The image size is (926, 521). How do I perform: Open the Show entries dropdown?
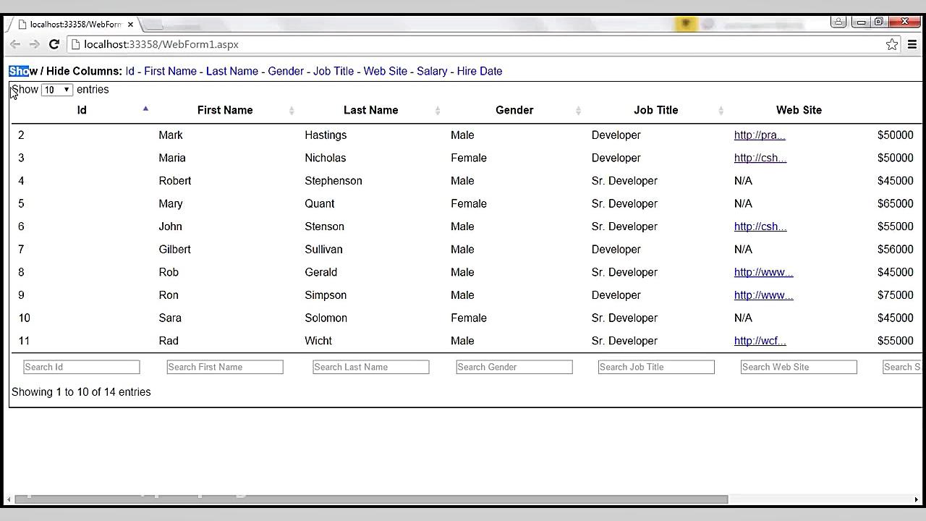[56, 90]
